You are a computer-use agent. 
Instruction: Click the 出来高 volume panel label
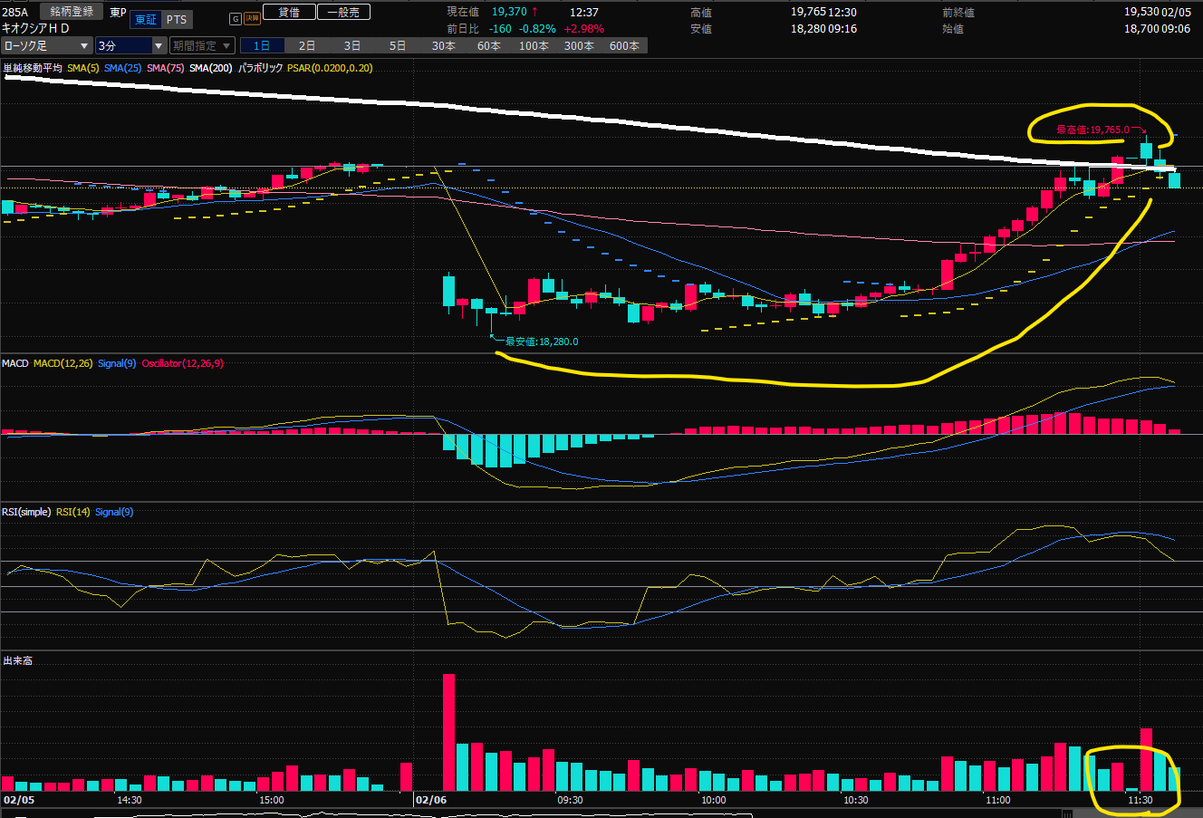tap(17, 660)
